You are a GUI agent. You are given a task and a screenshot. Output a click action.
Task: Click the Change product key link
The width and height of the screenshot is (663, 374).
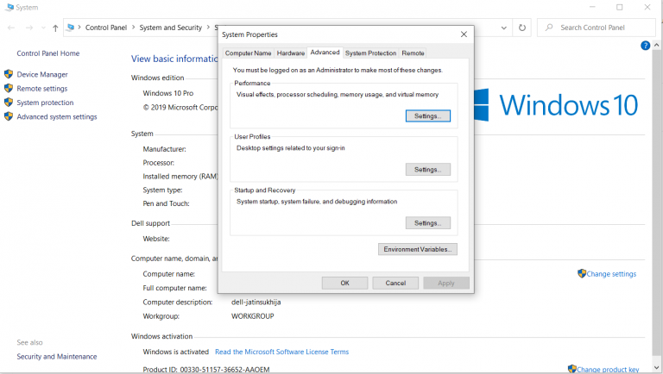608,370
